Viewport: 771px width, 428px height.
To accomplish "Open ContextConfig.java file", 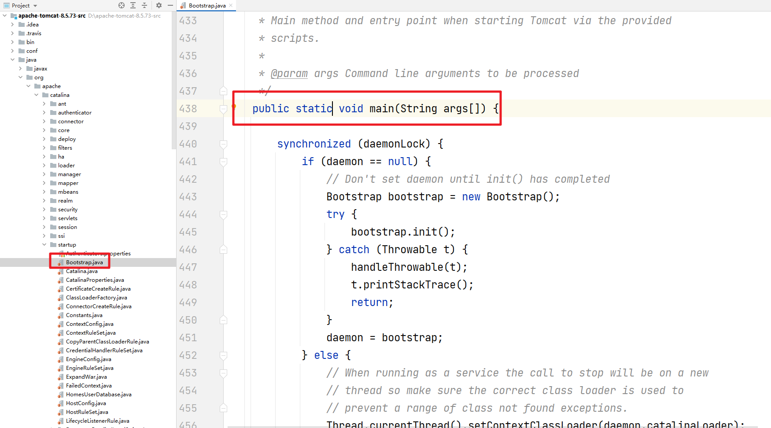I will tap(90, 324).
